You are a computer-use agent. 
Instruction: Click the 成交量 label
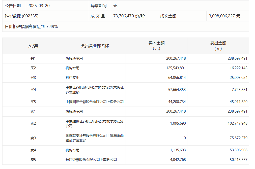tap(98, 16)
